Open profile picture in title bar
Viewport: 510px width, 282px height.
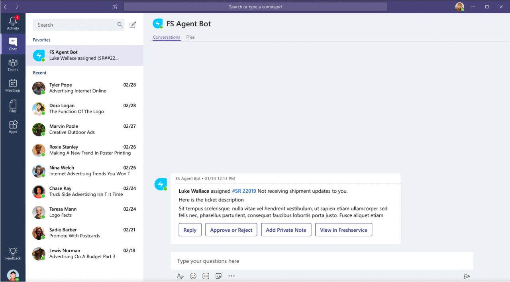click(460, 7)
